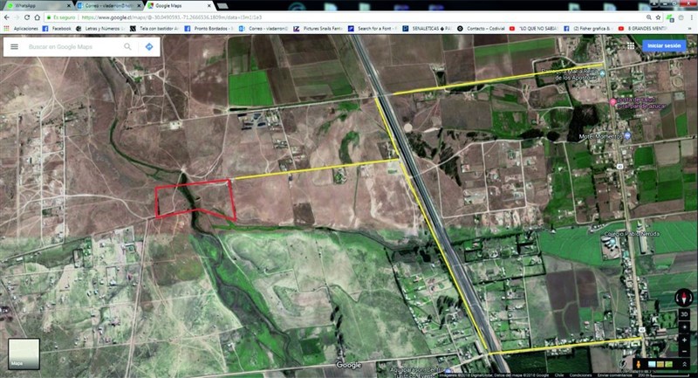The height and width of the screenshot is (378, 698).
Task: Click the search magnifier icon
Action: [128, 46]
